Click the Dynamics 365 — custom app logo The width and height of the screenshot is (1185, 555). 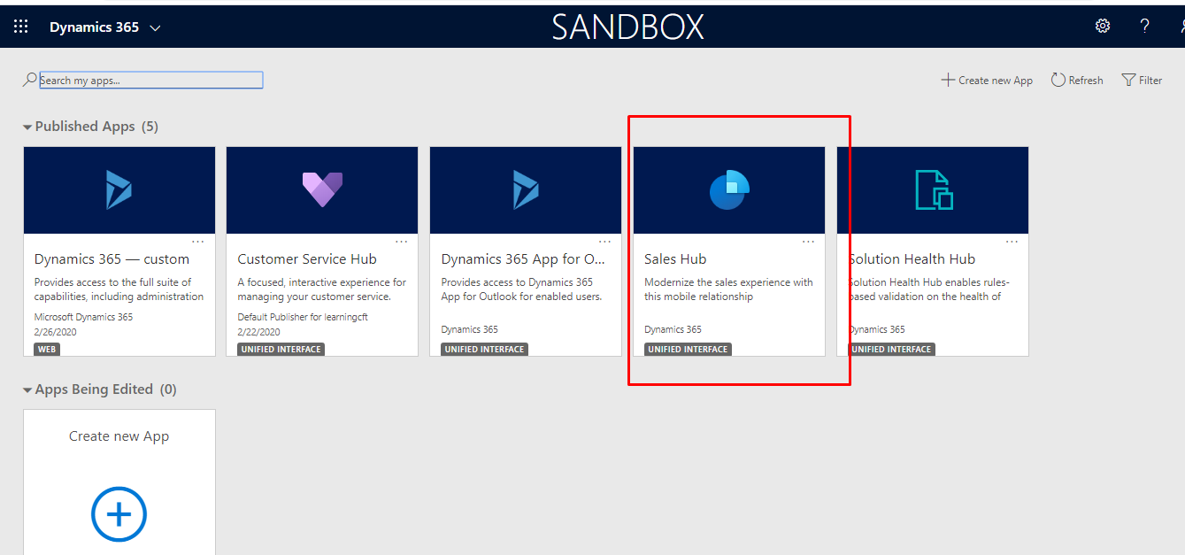point(119,189)
